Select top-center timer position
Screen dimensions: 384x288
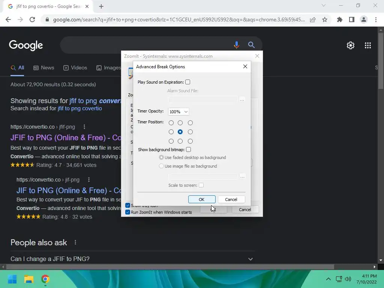(180, 123)
